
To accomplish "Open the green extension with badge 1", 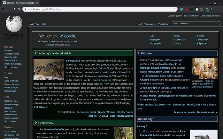I will (207, 9).
